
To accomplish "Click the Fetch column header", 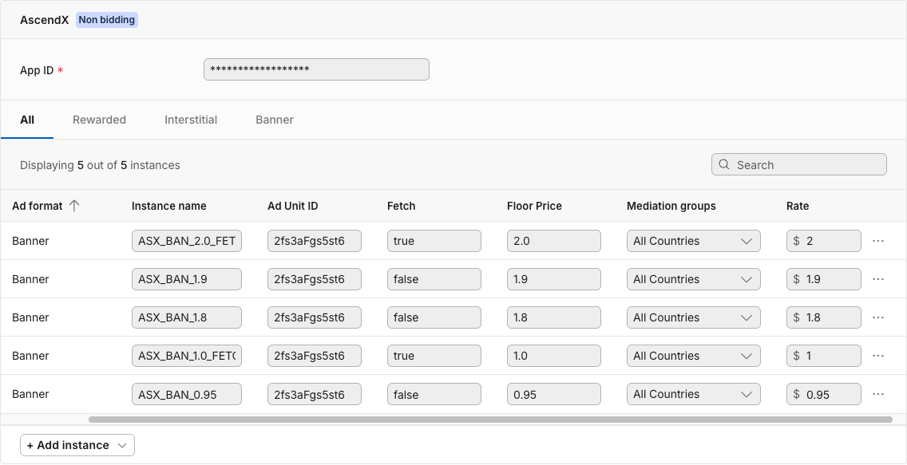I will click(x=401, y=206).
